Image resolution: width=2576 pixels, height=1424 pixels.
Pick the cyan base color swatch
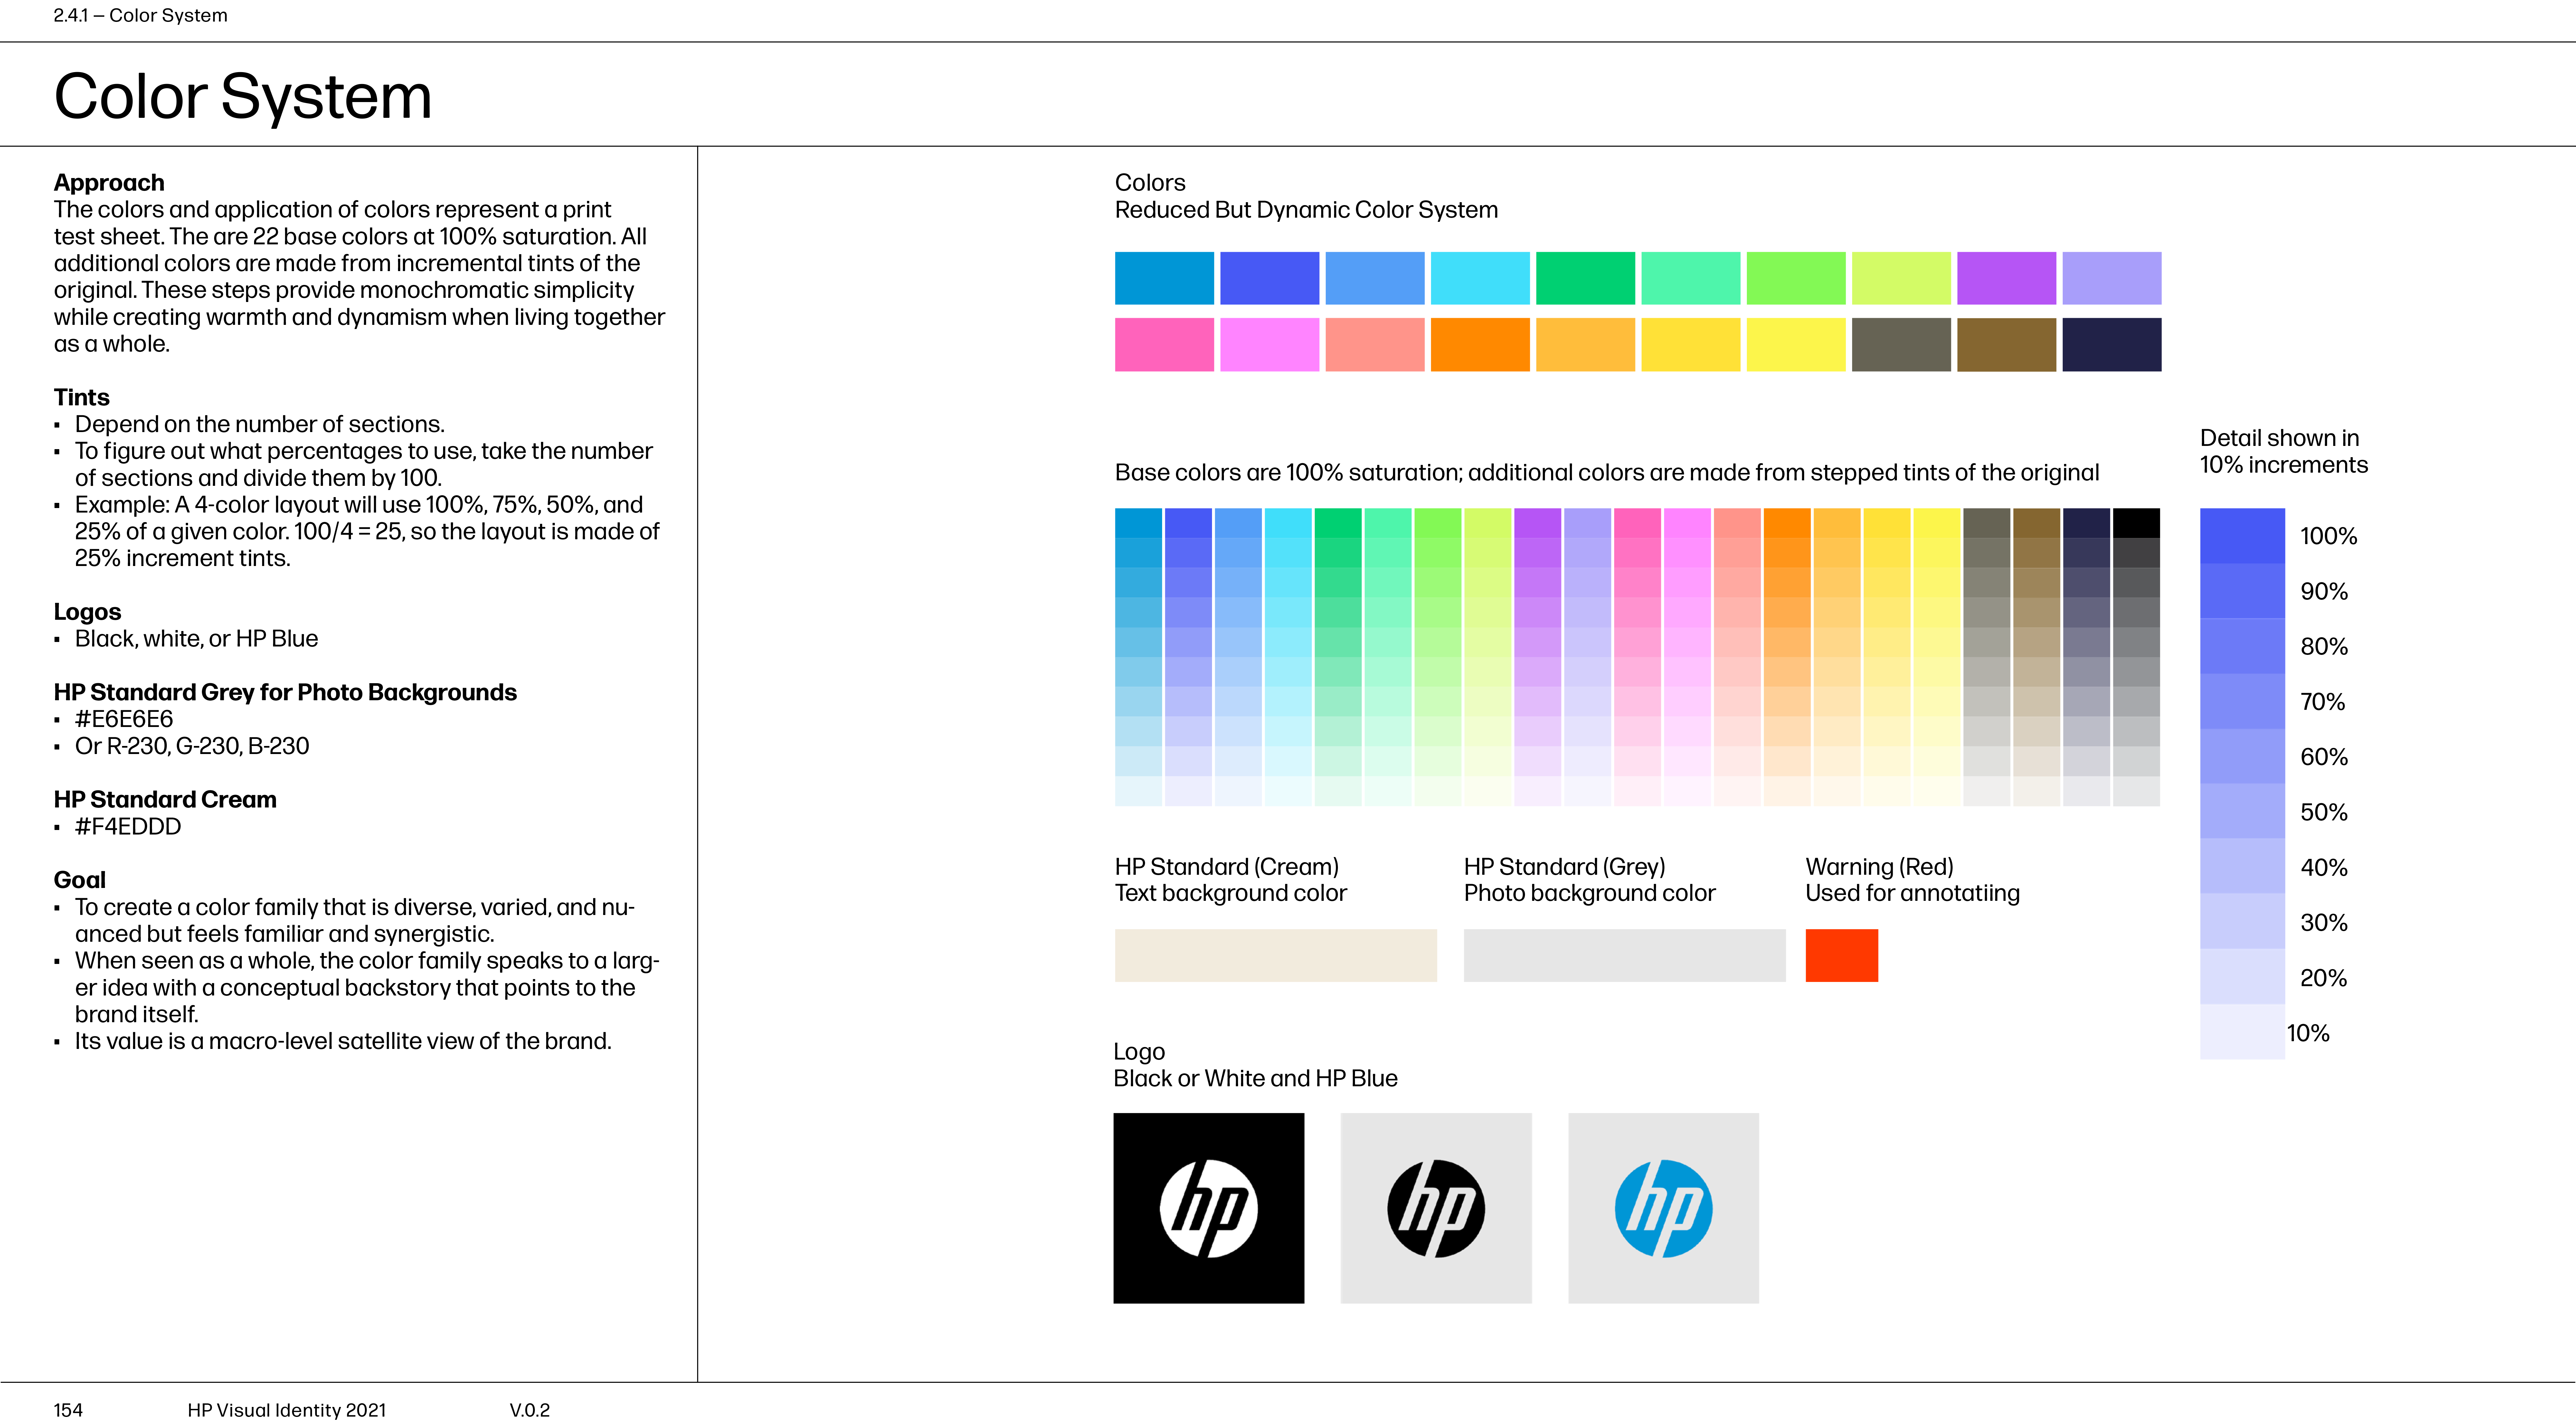click(x=1480, y=278)
